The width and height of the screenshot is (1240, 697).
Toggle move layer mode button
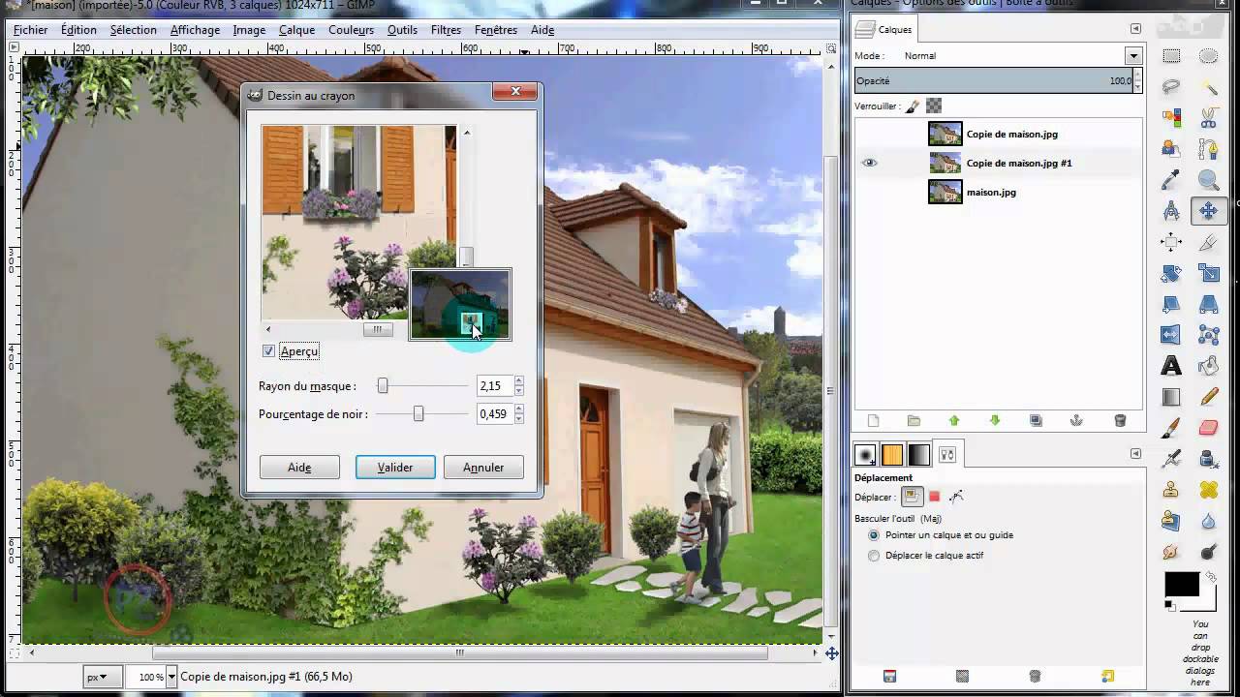coord(912,497)
